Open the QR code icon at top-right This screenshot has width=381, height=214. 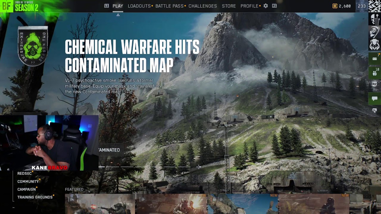[375, 6]
